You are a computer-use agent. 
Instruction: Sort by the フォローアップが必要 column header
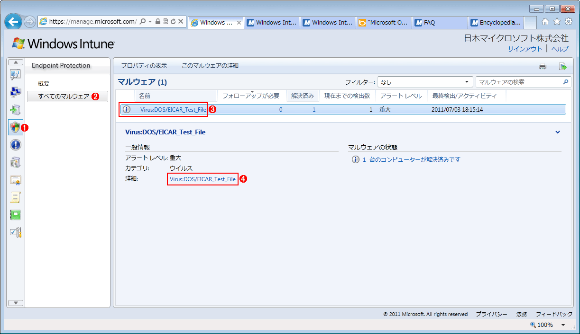251,96
